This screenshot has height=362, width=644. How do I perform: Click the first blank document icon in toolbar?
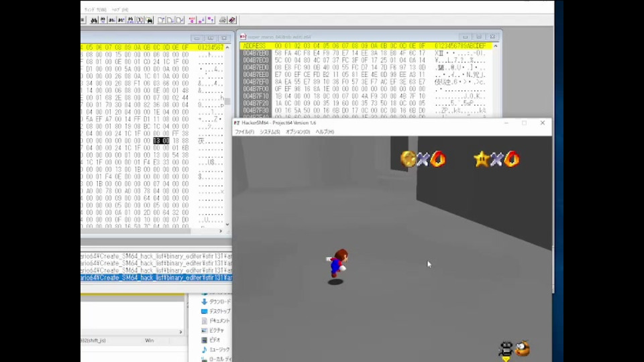162,20
